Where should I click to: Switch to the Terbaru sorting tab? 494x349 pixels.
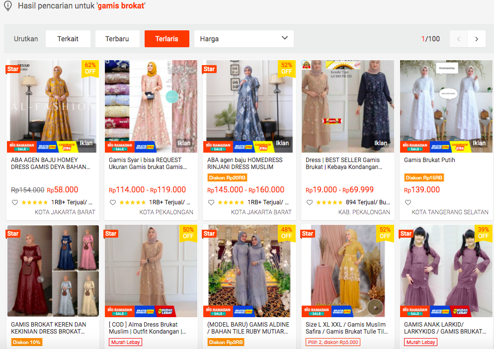click(x=117, y=38)
